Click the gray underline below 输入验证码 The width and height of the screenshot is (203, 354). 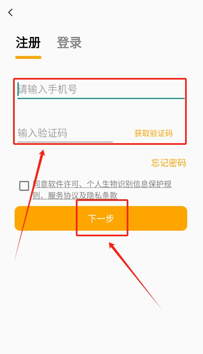[x=65, y=142]
